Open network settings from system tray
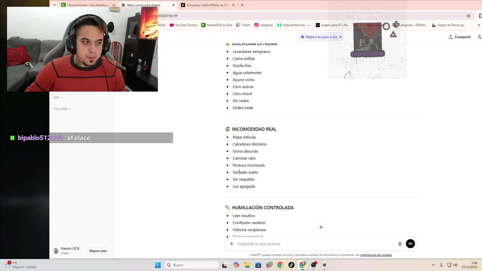The height and width of the screenshot is (271, 482). tap(449, 265)
